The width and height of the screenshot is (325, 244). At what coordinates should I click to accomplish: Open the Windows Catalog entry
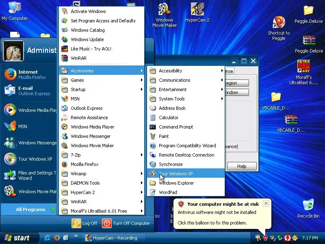[x=102, y=30]
